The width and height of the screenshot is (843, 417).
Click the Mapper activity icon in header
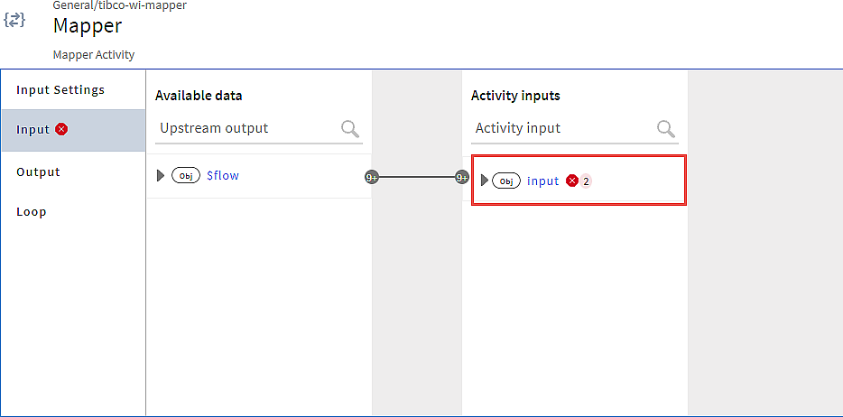14,20
